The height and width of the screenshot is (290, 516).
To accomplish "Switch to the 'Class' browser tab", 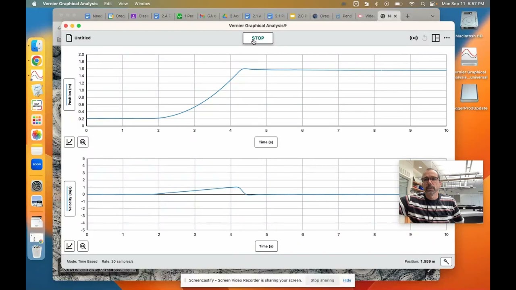I will 139,16.
